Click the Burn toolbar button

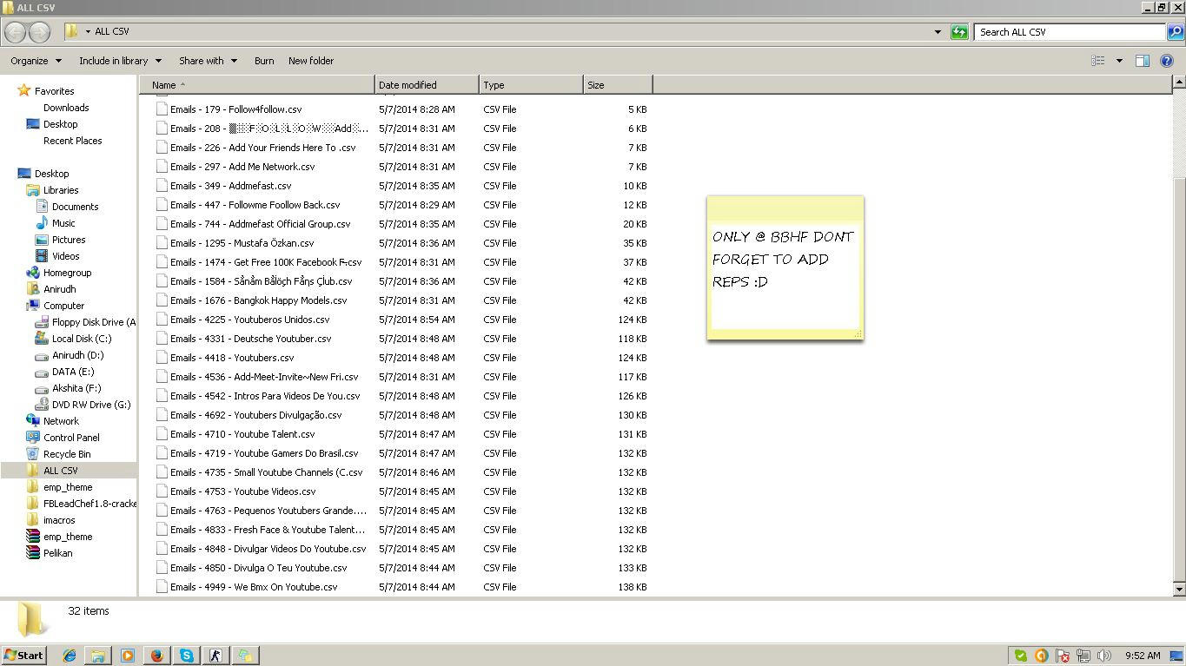264,61
